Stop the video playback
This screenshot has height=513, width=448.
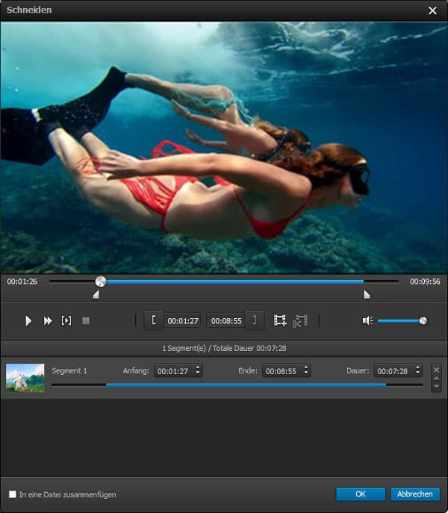coord(86,320)
